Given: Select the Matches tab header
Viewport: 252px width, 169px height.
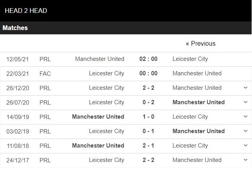Looking at the screenshot, I should coord(15,28).
